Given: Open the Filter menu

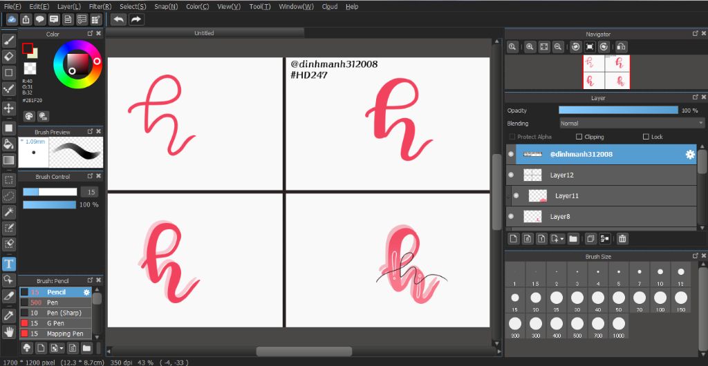Looking at the screenshot, I should coord(100,6).
